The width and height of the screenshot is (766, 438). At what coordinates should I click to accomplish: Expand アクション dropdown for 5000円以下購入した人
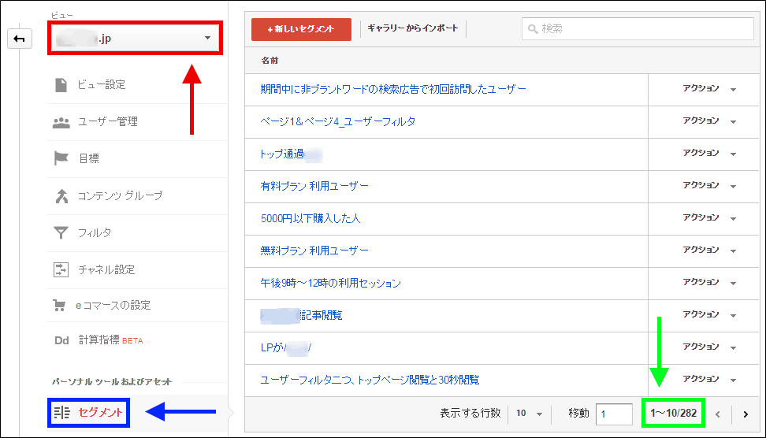709,218
